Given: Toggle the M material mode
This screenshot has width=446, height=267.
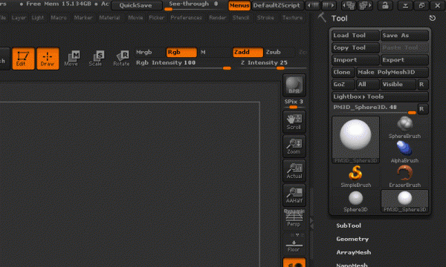Looking at the screenshot, I should (215, 52).
